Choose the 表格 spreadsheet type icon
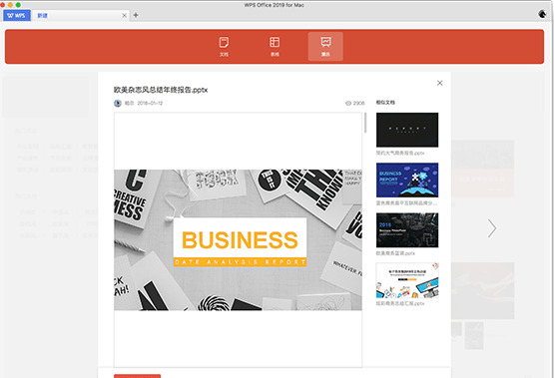Viewport: 554px width, 378px height. (x=275, y=47)
